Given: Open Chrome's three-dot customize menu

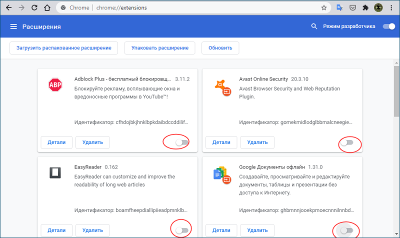Looking at the screenshot, I should coord(391,7).
